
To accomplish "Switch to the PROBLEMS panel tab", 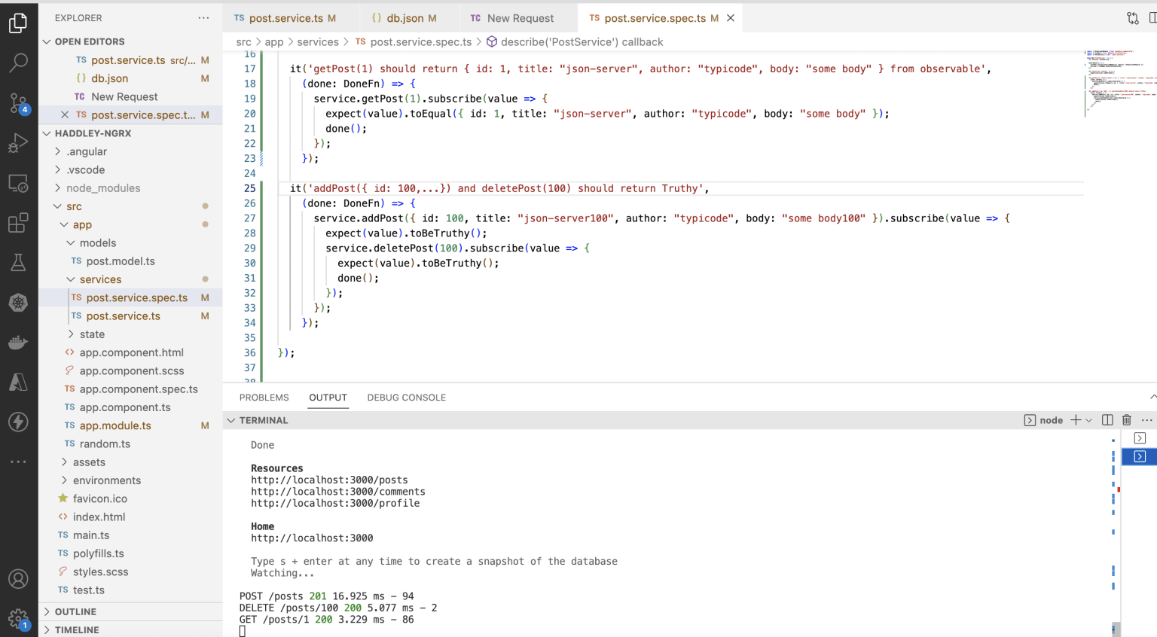I will tap(264, 398).
